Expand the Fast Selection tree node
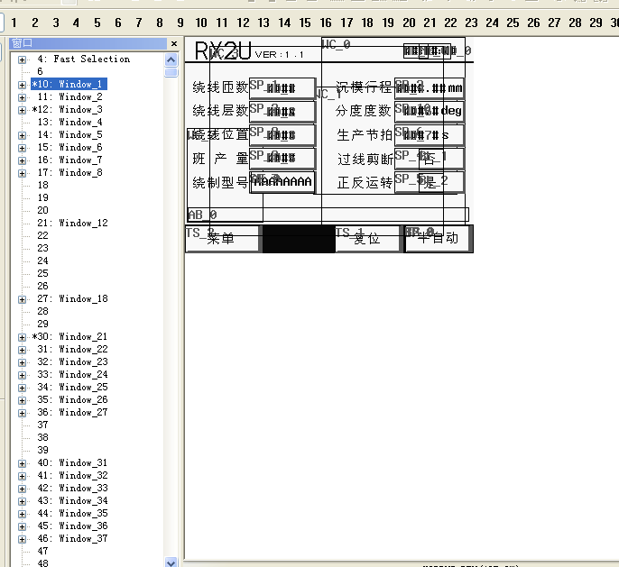Screen dimensions: 619x567 22,59
